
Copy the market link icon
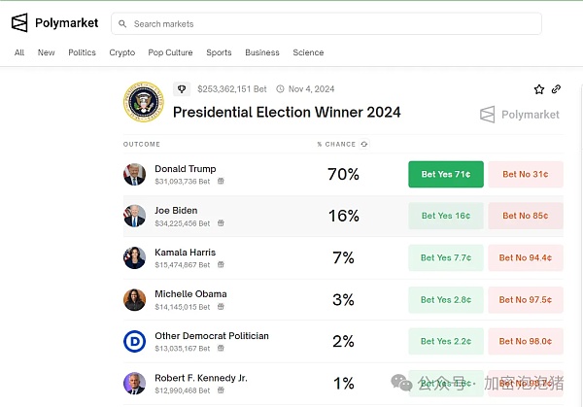557,89
